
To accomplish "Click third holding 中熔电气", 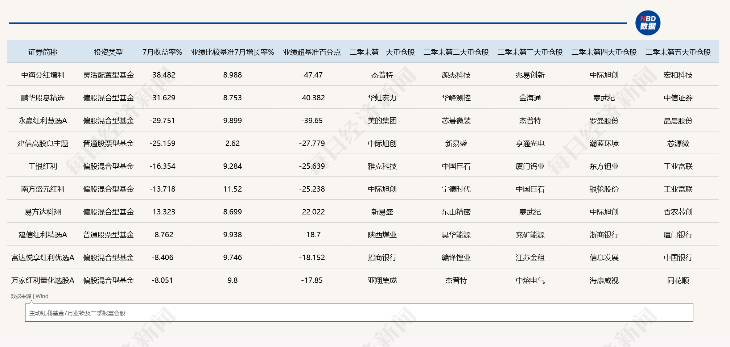I will [530, 280].
